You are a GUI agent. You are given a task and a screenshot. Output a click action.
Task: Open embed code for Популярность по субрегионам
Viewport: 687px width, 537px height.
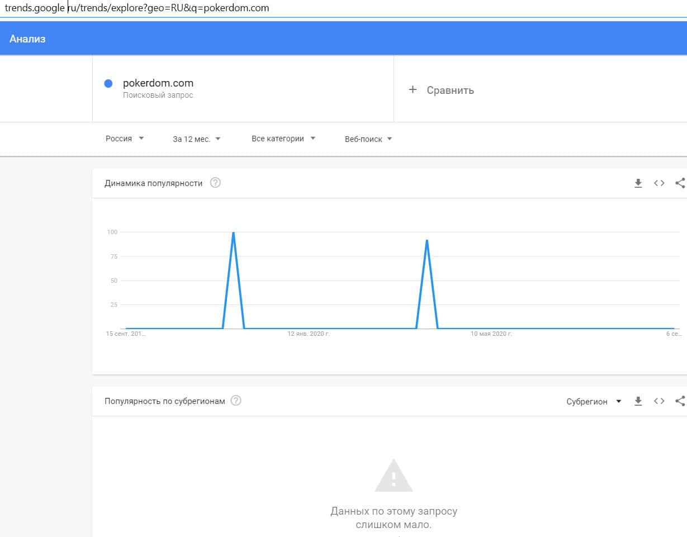[x=659, y=401]
